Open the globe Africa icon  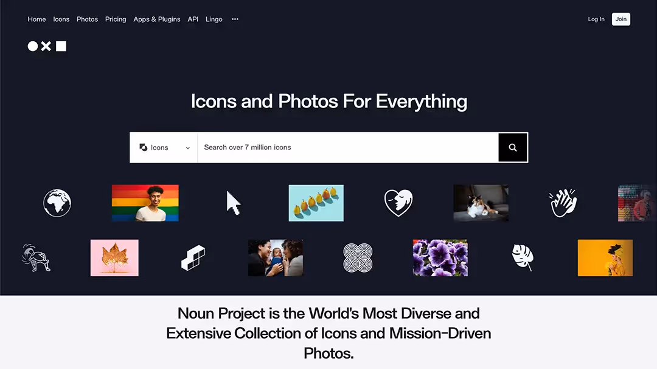click(x=57, y=203)
